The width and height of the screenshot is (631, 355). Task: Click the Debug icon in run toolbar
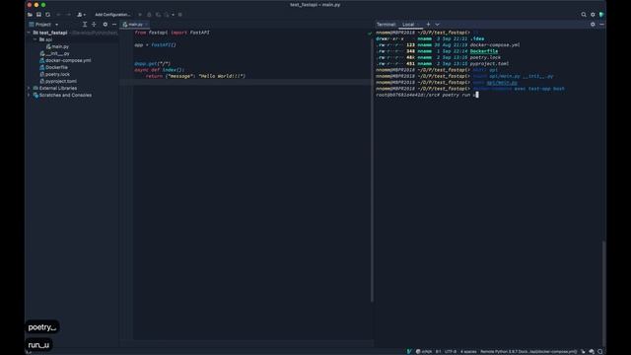(149, 15)
